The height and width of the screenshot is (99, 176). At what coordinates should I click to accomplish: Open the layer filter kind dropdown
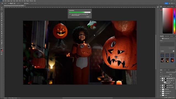(163, 72)
